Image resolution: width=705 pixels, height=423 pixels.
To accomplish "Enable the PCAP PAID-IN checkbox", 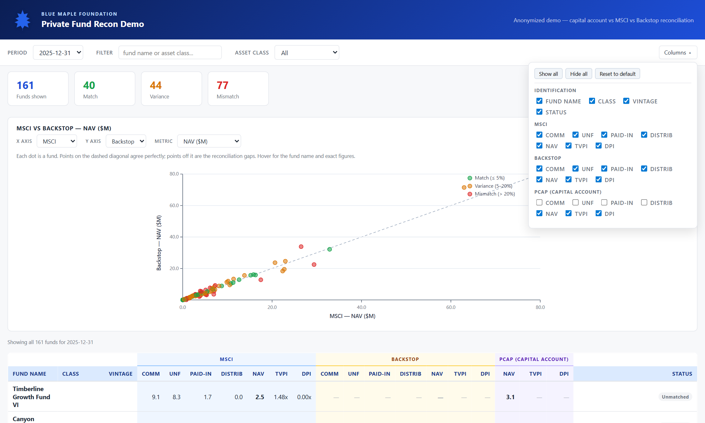I will pyautogui.click(x=604, y=202).
